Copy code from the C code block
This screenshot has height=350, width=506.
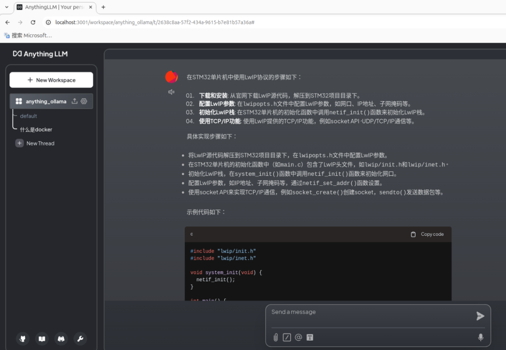pyautogui.click(x=427, y=234)
